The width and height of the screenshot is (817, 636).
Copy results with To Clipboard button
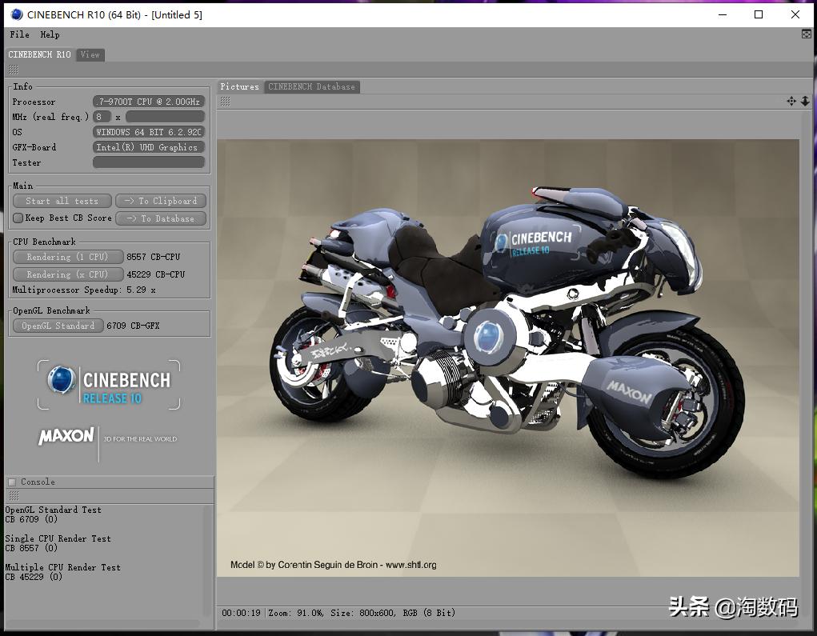pos(161,201)
